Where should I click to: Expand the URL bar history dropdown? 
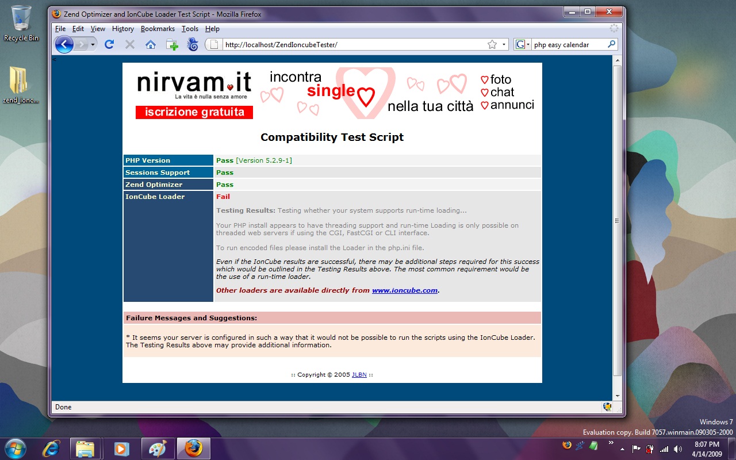click(x=504, y=44)
